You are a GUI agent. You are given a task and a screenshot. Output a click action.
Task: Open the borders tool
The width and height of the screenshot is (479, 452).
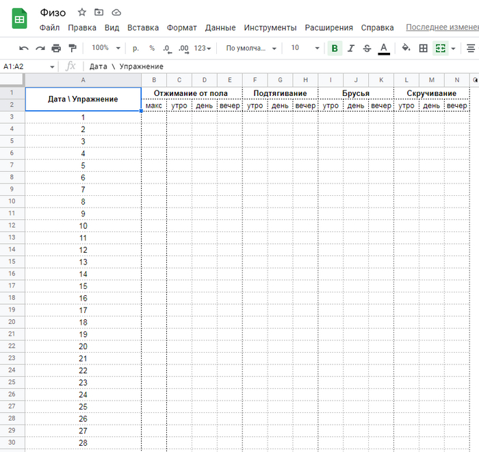tap(424, 48)
